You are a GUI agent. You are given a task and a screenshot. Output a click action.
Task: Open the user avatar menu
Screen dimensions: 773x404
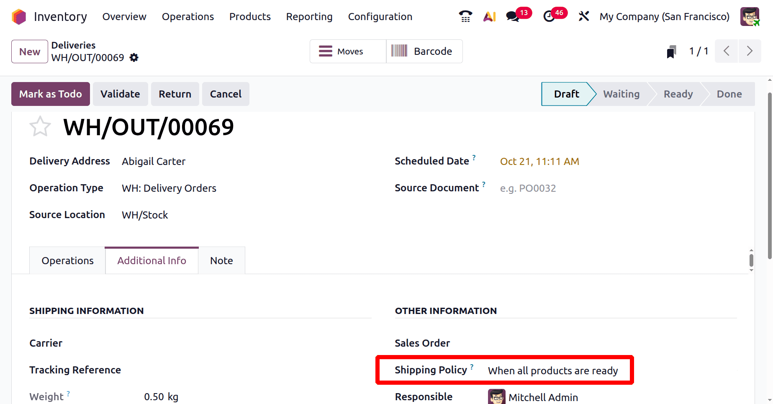(x=750, y=17)
